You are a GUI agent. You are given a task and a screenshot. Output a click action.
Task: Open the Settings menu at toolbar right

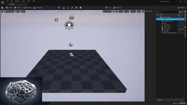[181, 8]
